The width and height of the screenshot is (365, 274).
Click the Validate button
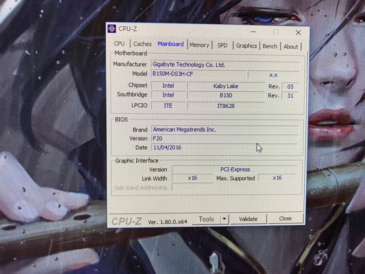248,219
